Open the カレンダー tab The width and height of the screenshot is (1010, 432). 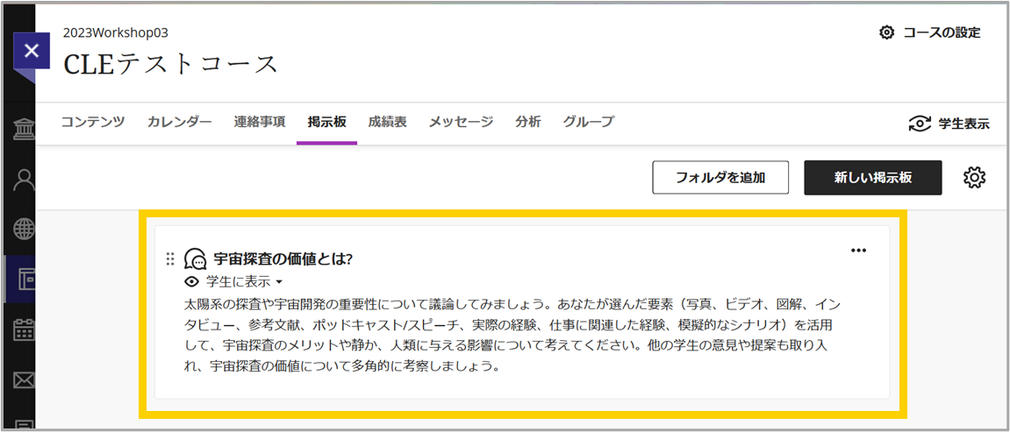point(179,122)
